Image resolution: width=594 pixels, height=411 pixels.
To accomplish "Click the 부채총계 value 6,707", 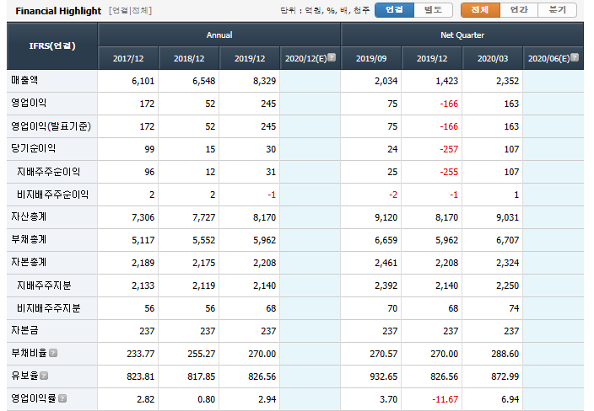I will [507, 240].
